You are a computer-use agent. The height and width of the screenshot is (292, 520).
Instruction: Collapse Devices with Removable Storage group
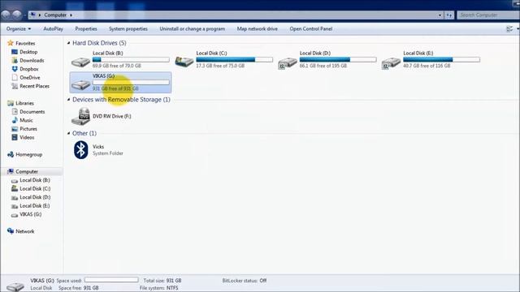coord(68,100)
